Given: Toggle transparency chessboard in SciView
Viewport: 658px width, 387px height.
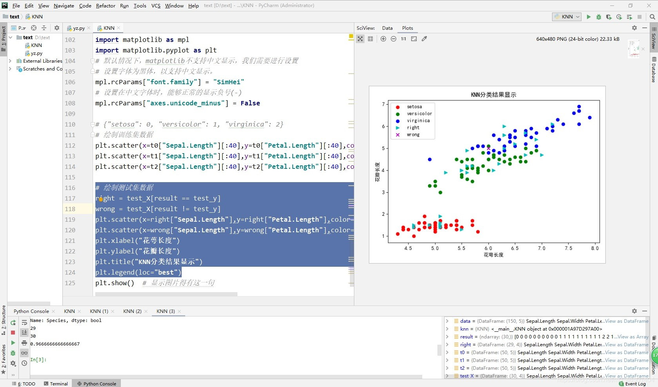Looking at the screenshot, I should 360,39.
